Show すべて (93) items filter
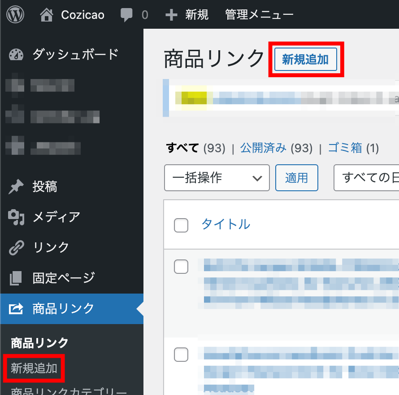This screenshot has height=395, width=399. click(x=195, y=148)
